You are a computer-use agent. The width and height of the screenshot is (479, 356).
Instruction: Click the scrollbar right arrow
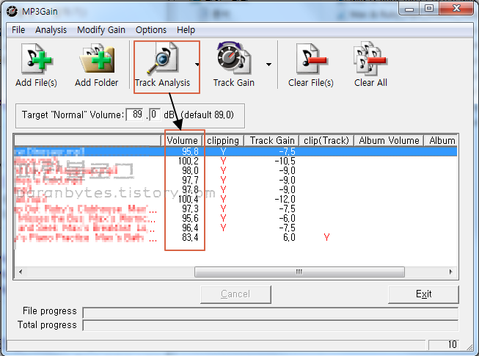point(451,272)
